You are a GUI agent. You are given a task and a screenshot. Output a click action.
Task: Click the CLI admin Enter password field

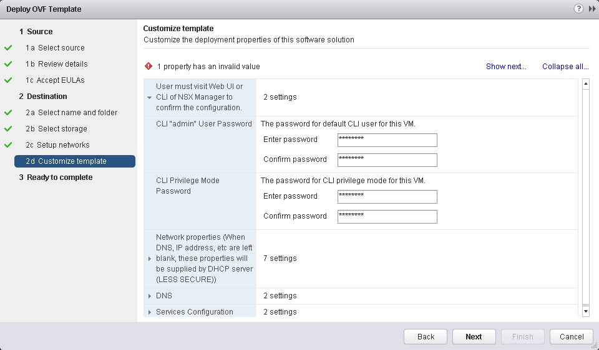coord(387,140)
